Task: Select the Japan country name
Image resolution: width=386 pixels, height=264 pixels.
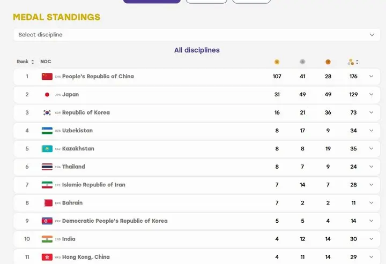Action: click(70, 94)
